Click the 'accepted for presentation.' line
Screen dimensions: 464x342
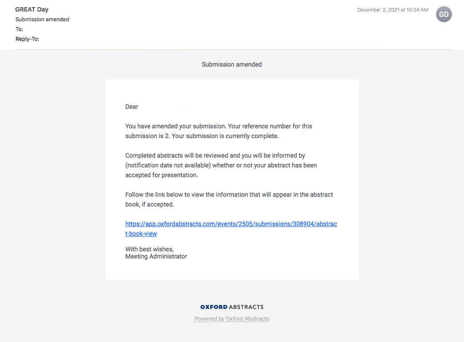point(161,175)
